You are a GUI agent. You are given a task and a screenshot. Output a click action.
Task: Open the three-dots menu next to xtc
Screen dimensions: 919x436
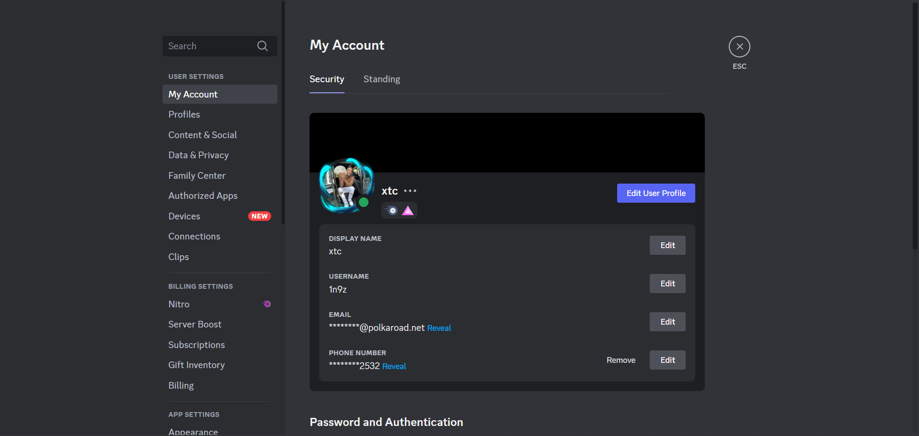(410, 191)
